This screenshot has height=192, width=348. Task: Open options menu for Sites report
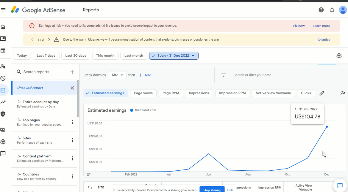72,140
